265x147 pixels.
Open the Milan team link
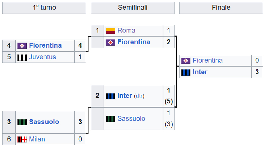[x=37, y=139]
